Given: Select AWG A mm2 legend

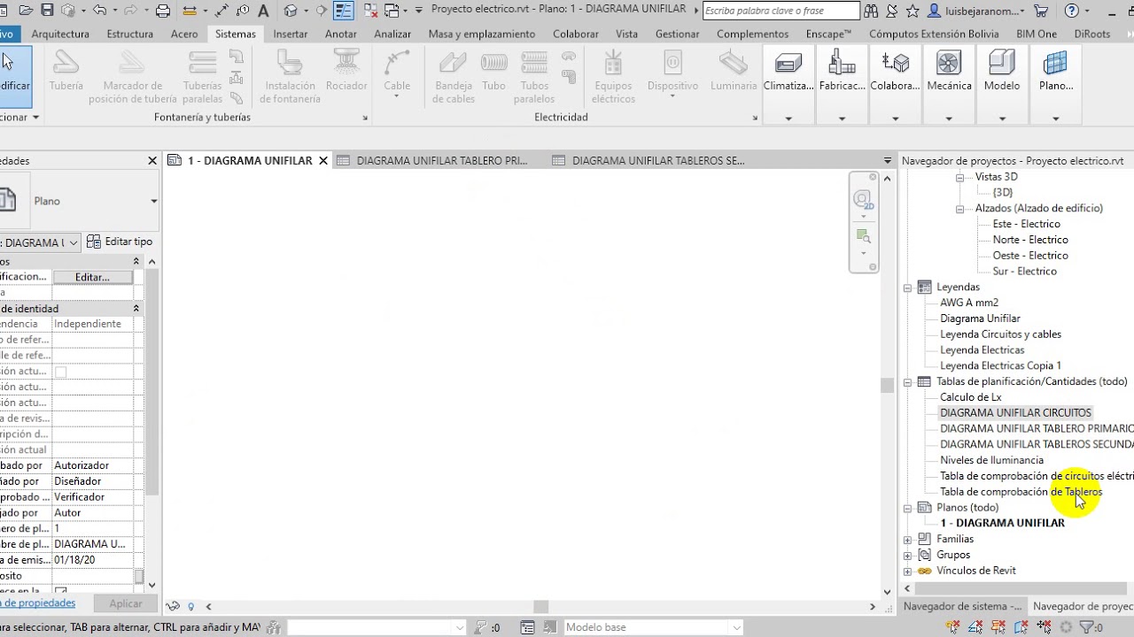Looking at the screenshot, I should click(x=969, y=303).
